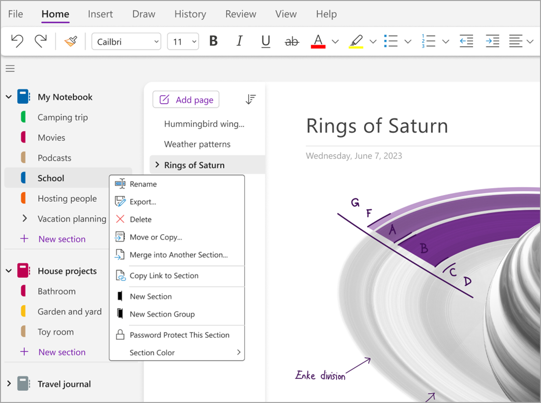Viewport: 541px width, 403px height.
Task: Switch to the Insert tab
Action: 100,14
